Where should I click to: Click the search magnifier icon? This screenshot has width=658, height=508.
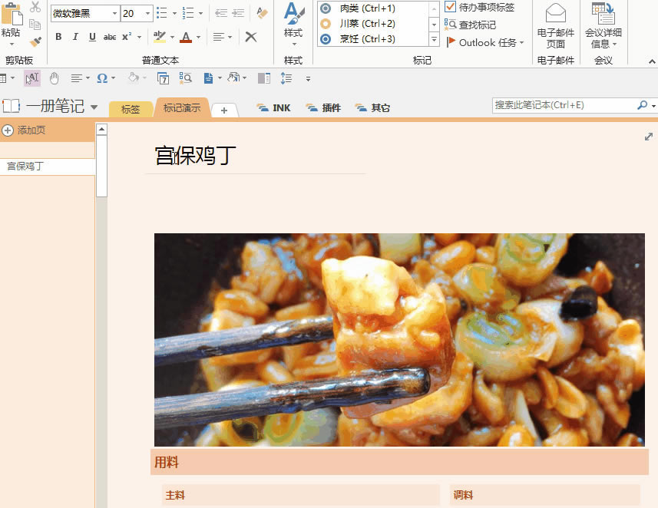pyautogui.click(x=642, y=105)
